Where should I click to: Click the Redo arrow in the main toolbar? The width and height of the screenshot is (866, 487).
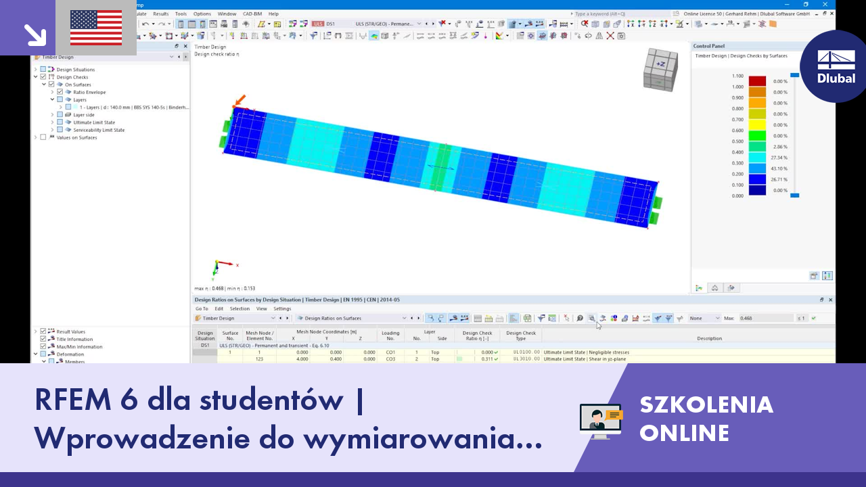(161, 24)
